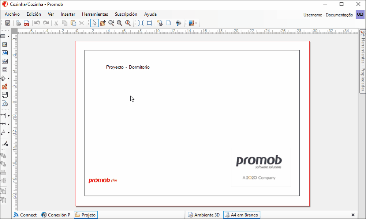
Task: Expand the linear dimension tool dropdown
Action: pyautogui.click(x=8, y=116)
